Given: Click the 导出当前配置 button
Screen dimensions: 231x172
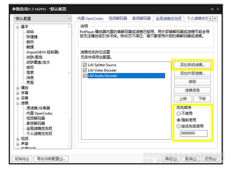Looking at the screenshot, I should [x=52, y=159].
